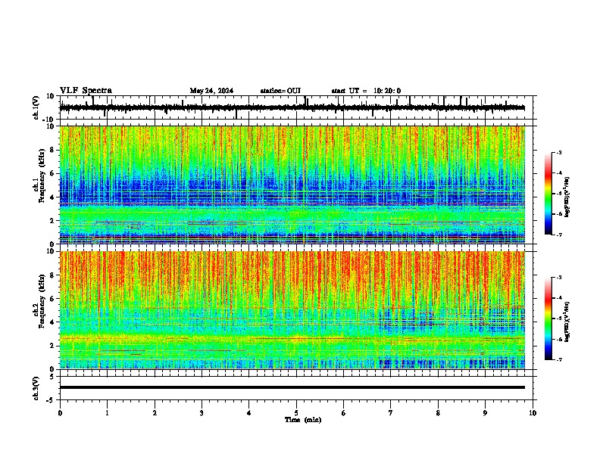600x463 pixels.
Task: Click the "2" kHz tick on ch.1 spectrogram axis
Action: 52,220
